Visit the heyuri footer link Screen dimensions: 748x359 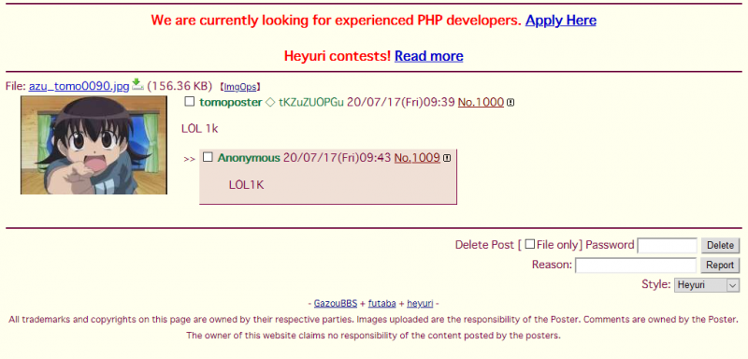point(420,303)
